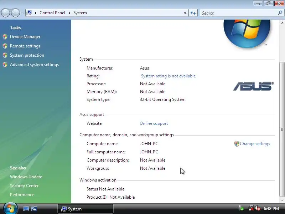Open Performance under See also
This screenshot has width=285, height=214.
click(22, 195)
